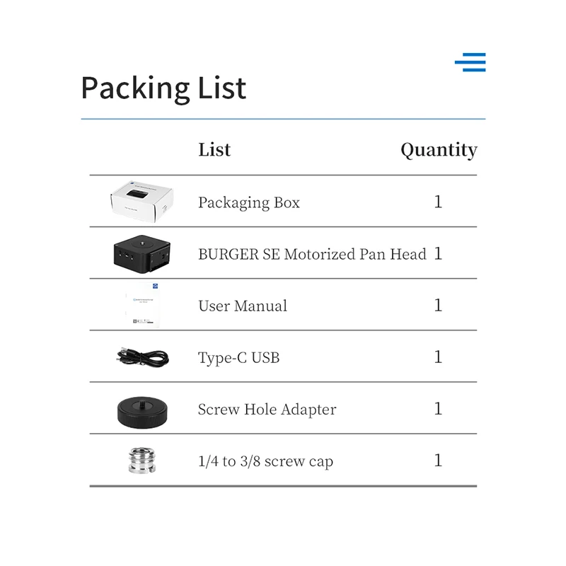Click the quantity 1 for Packaging Box
This screenshot has width=566, height=566.
(x=438, y=202)
